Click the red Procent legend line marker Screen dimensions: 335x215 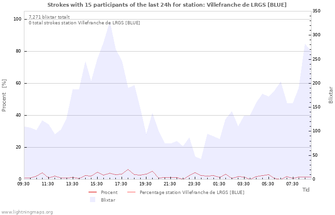point(93,193)
